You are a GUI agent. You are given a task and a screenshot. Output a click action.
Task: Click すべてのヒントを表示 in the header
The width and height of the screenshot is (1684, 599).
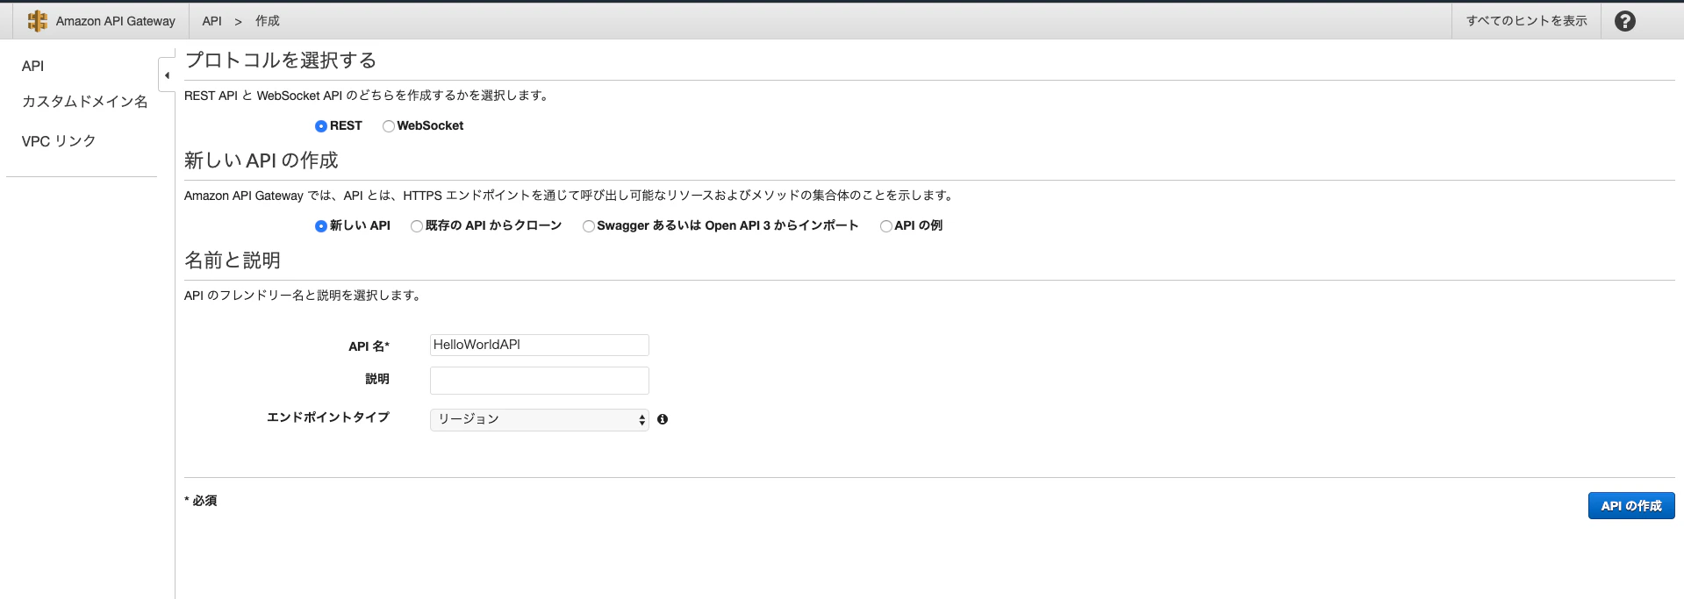click(x=1526, y=21)
